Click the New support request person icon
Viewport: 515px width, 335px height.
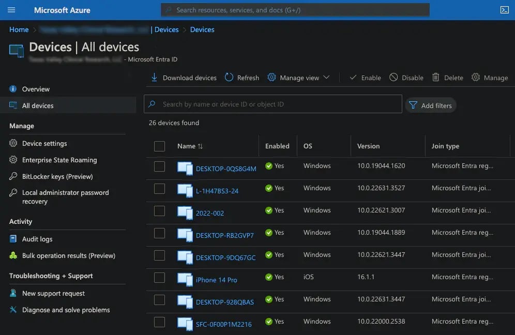[13, 293]
